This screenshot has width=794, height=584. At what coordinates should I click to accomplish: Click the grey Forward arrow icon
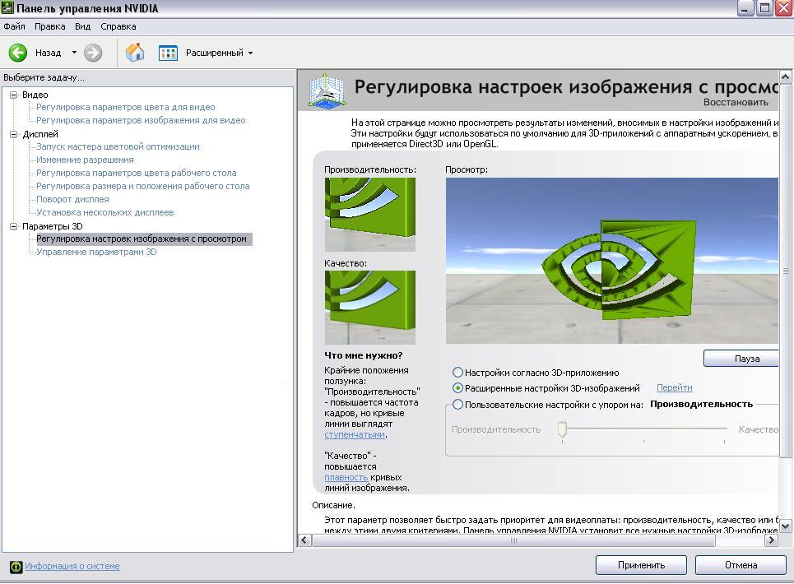(93, 53)
